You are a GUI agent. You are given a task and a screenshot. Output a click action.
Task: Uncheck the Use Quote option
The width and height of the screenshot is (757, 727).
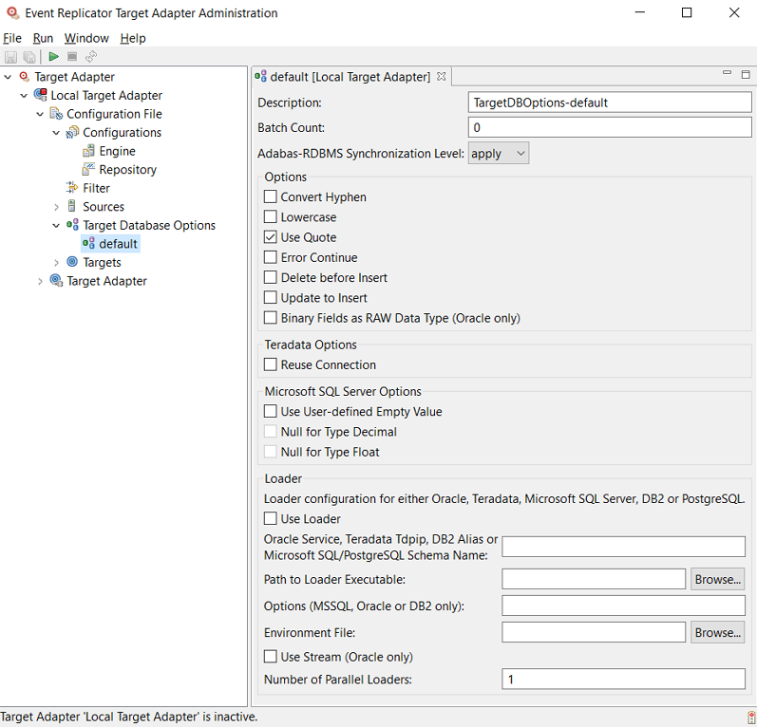[271, 237]
